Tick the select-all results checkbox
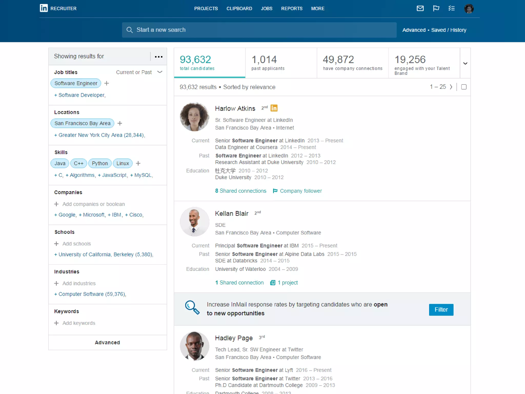The image size is (525, 394). (464, 87)
